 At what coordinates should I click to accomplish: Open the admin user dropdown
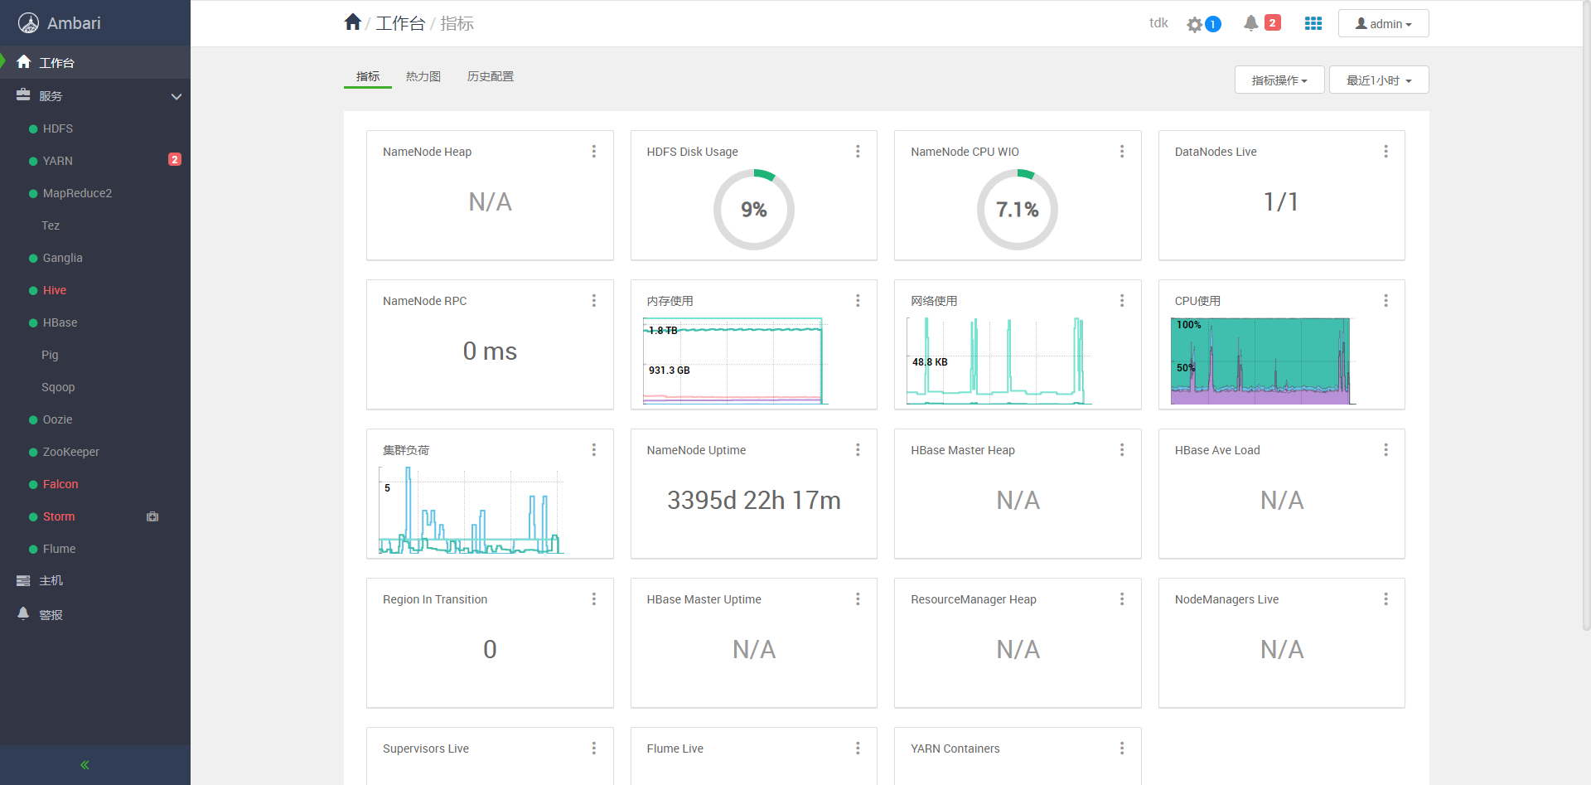pos(1383,24)
